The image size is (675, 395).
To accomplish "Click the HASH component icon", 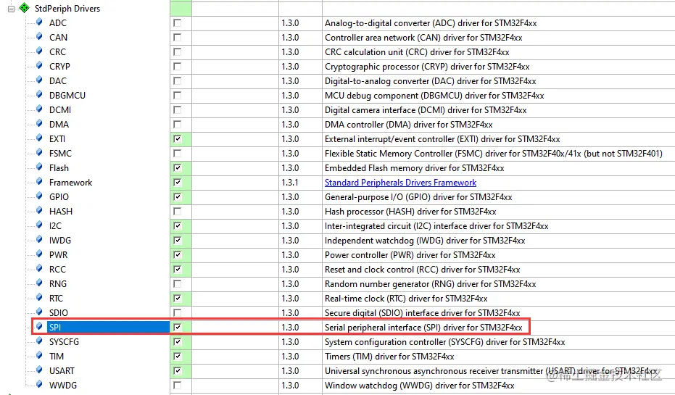I will [x=39, y=210].
